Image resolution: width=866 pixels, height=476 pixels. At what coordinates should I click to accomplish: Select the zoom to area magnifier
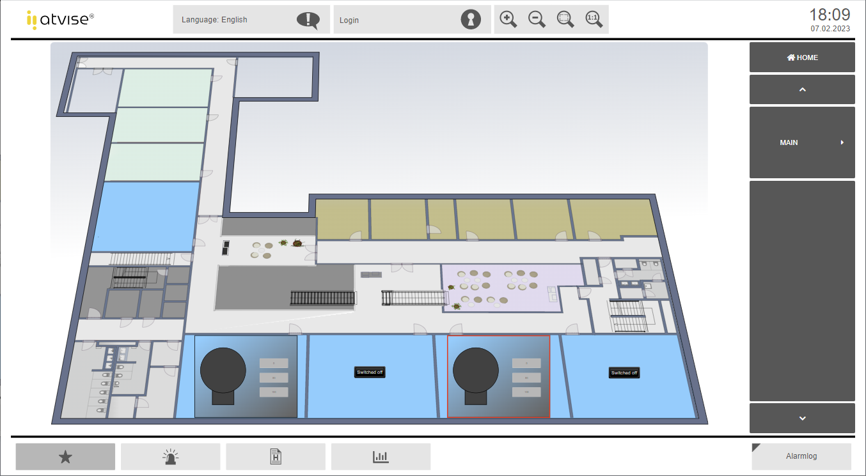pyautogui.click(x=565, y=19)
